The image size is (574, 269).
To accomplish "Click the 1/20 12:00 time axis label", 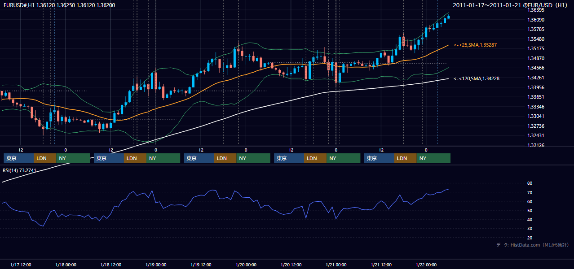I will [291, 265].
